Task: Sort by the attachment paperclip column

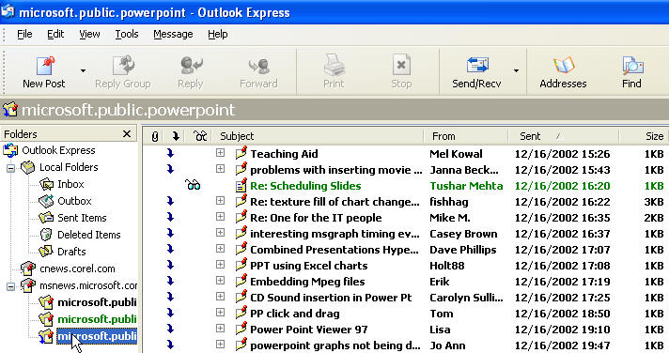Action: 155,136
